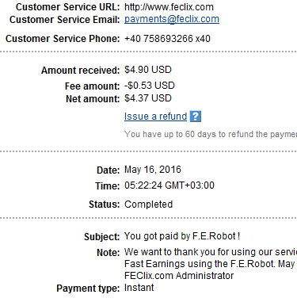Click the note's first line thanking you
This screenshot has width=297, height=302.
point(211,252)
